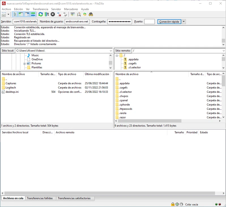Open the Site Manager icon
This screenshot has height=207, width=226.
[x=4, y=14]
